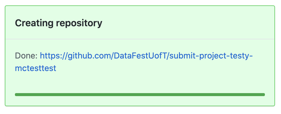This screenshot has height=114, width=281.
Task: Click the word 'testy-' in the link
Action: pyautogui.click(x=242, y=56)
